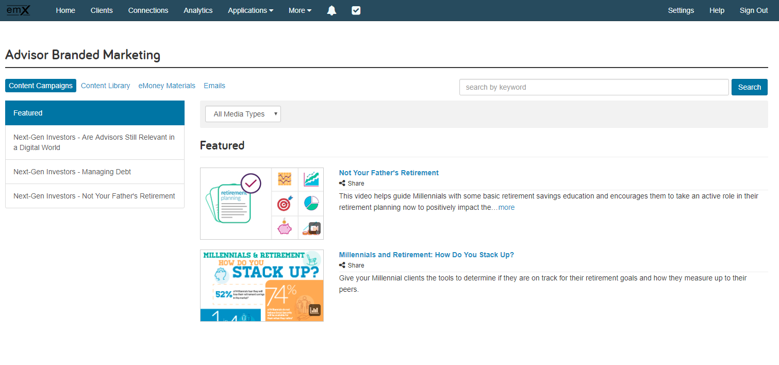
Task: Open Not Your Father's Retirement title link
Action: pyautogui.click(x=389, y=173)
